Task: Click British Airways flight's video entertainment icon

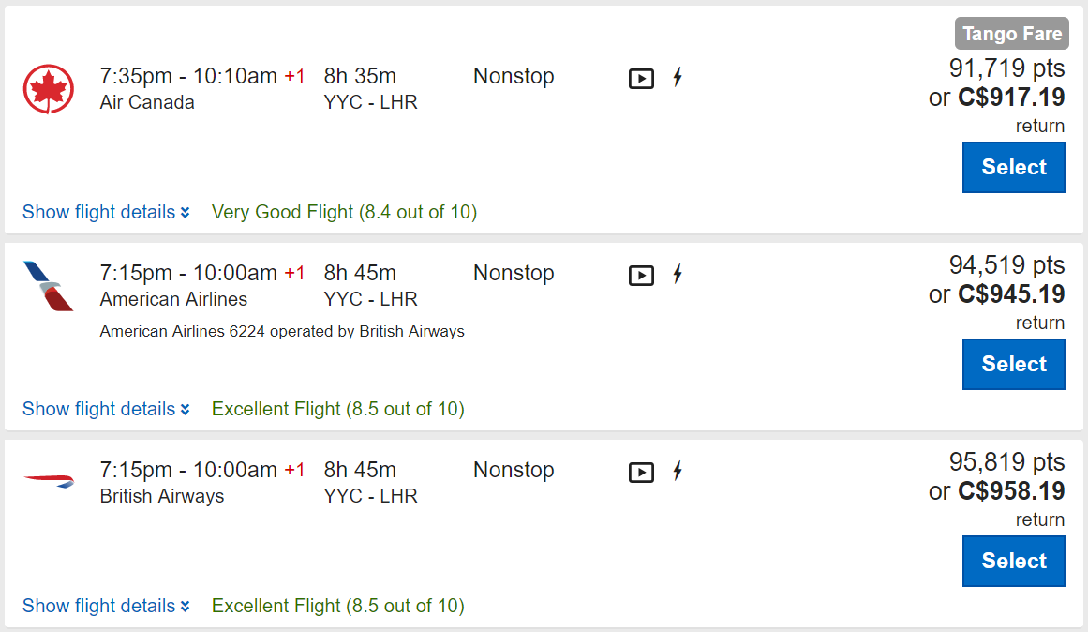Action: 641,472
